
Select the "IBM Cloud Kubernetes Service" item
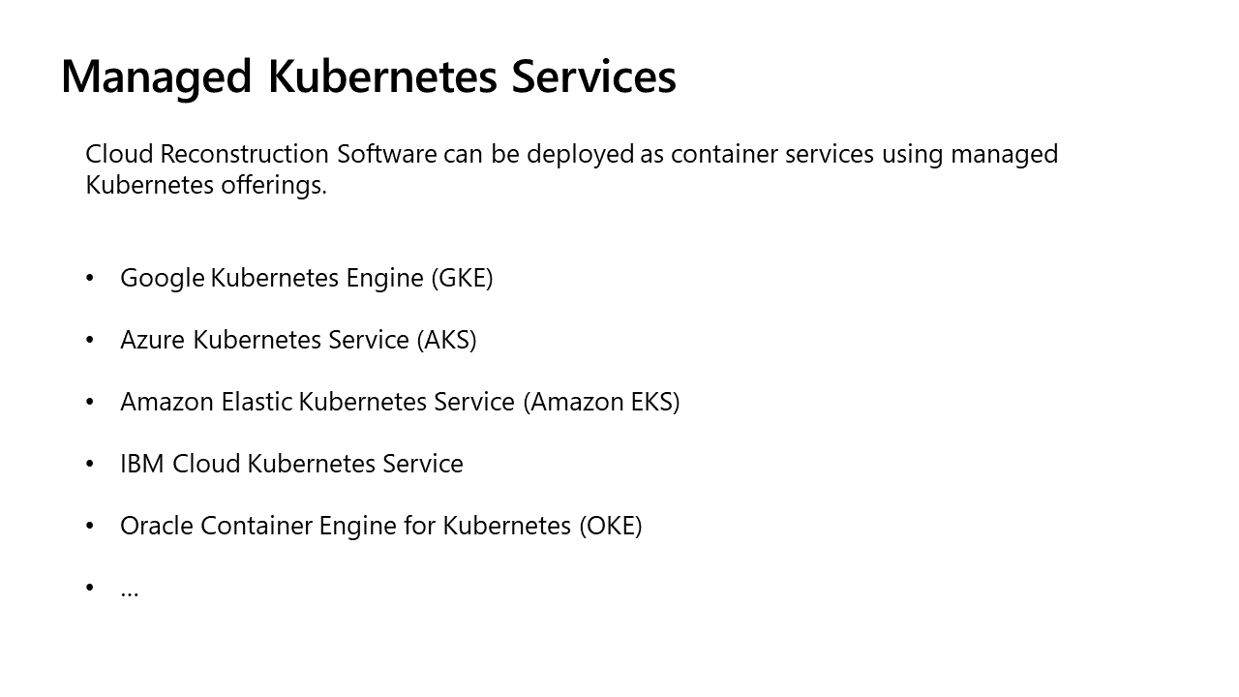pos(291,464)
